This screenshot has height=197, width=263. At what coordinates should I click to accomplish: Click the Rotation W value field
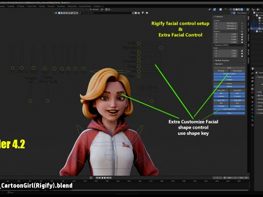coord(226,34)
